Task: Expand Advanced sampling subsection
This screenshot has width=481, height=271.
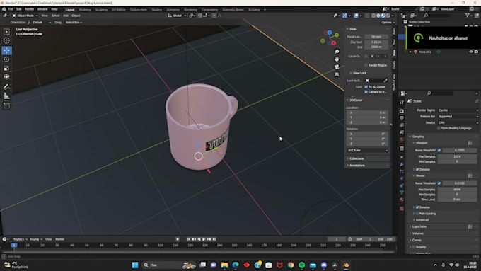Action: pyautogui.click(x=422, y=220)
